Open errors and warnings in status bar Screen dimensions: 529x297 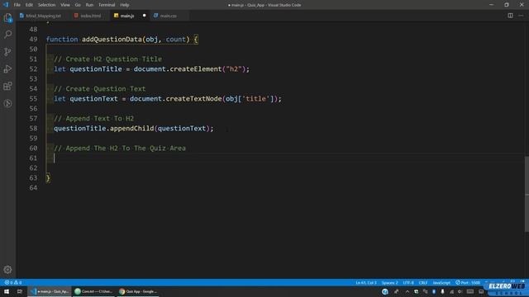(x=13, y=282)
